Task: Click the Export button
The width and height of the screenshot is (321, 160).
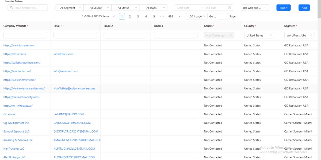Action: (284, 8)
